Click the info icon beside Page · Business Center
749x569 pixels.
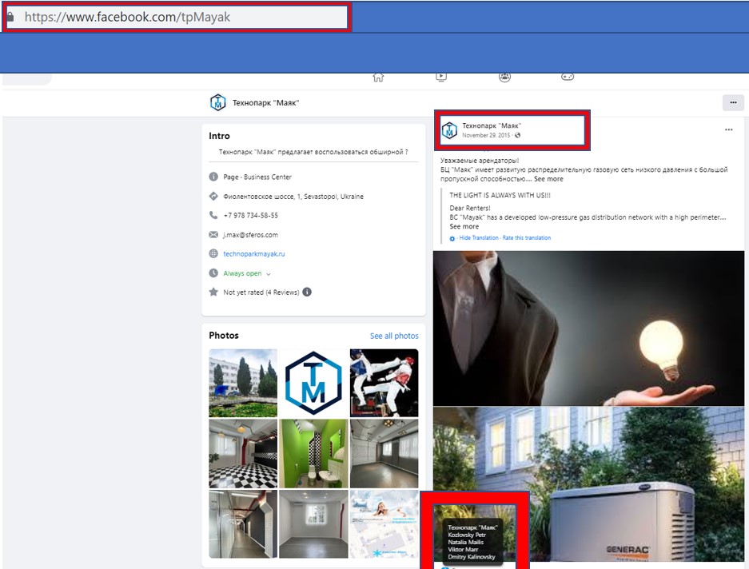click(213, 177)
